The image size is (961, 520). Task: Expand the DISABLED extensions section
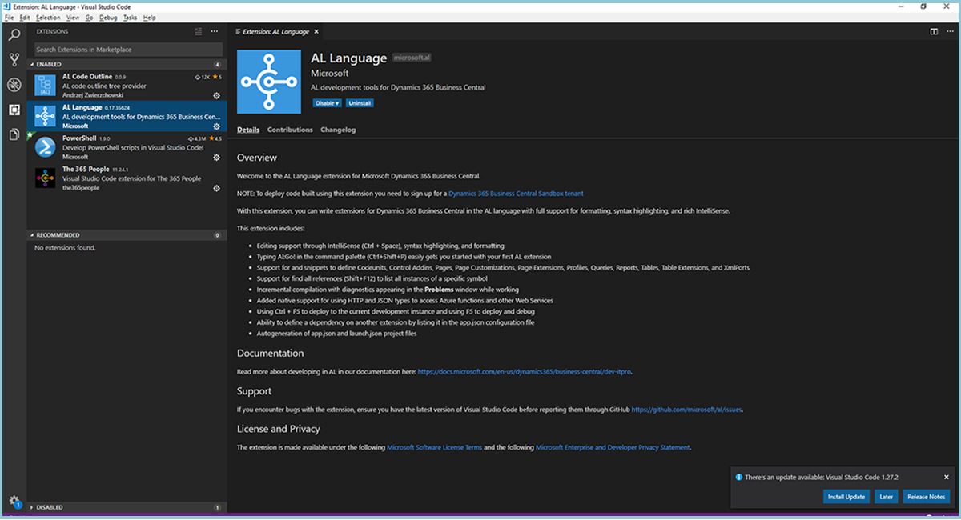[x=48, y=506]
